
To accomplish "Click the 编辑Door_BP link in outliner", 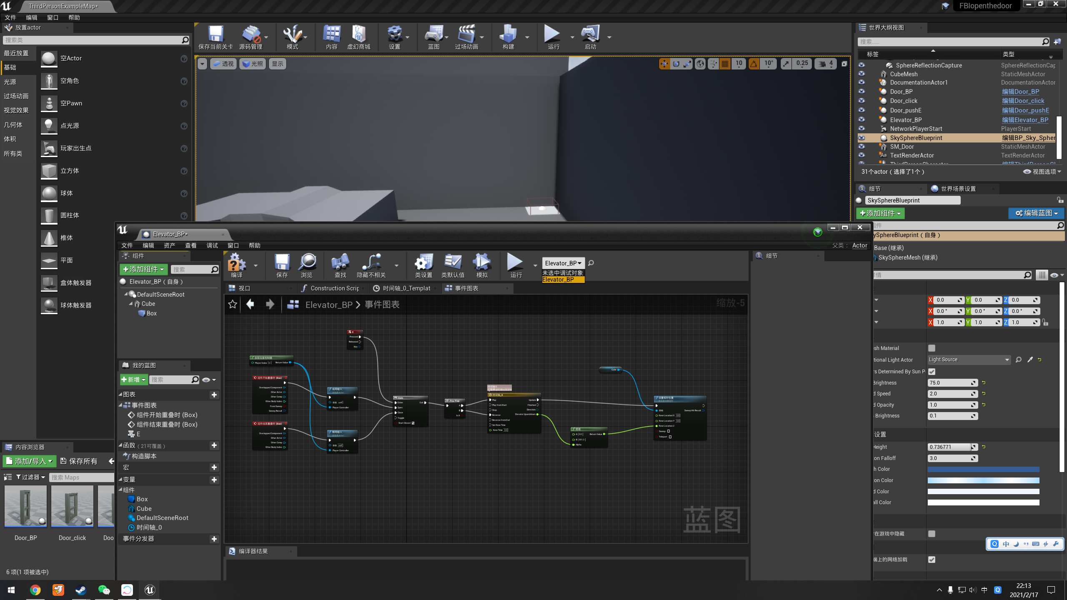I will point(1021,92).
